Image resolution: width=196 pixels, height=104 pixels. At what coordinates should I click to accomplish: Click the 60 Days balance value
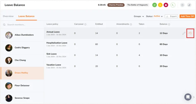click(164, 44)
